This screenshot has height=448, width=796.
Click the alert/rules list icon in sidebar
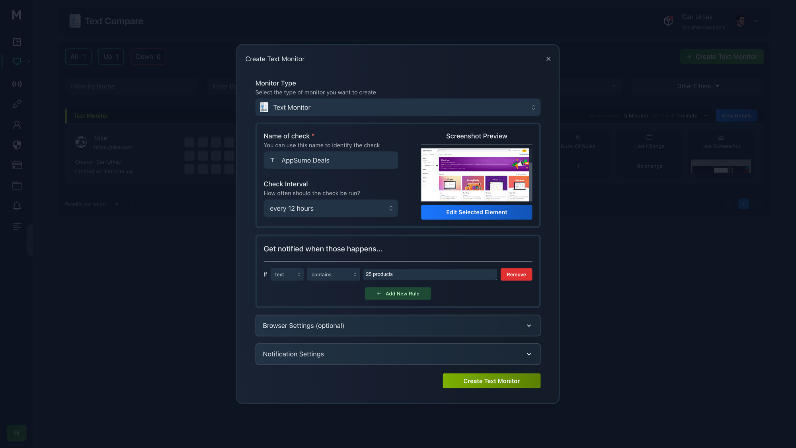point(16,226)
